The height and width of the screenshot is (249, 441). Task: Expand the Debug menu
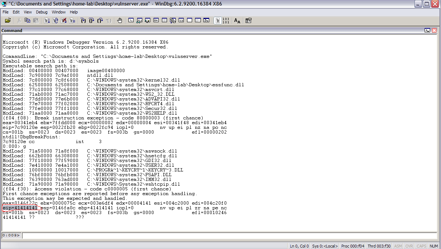41,12
